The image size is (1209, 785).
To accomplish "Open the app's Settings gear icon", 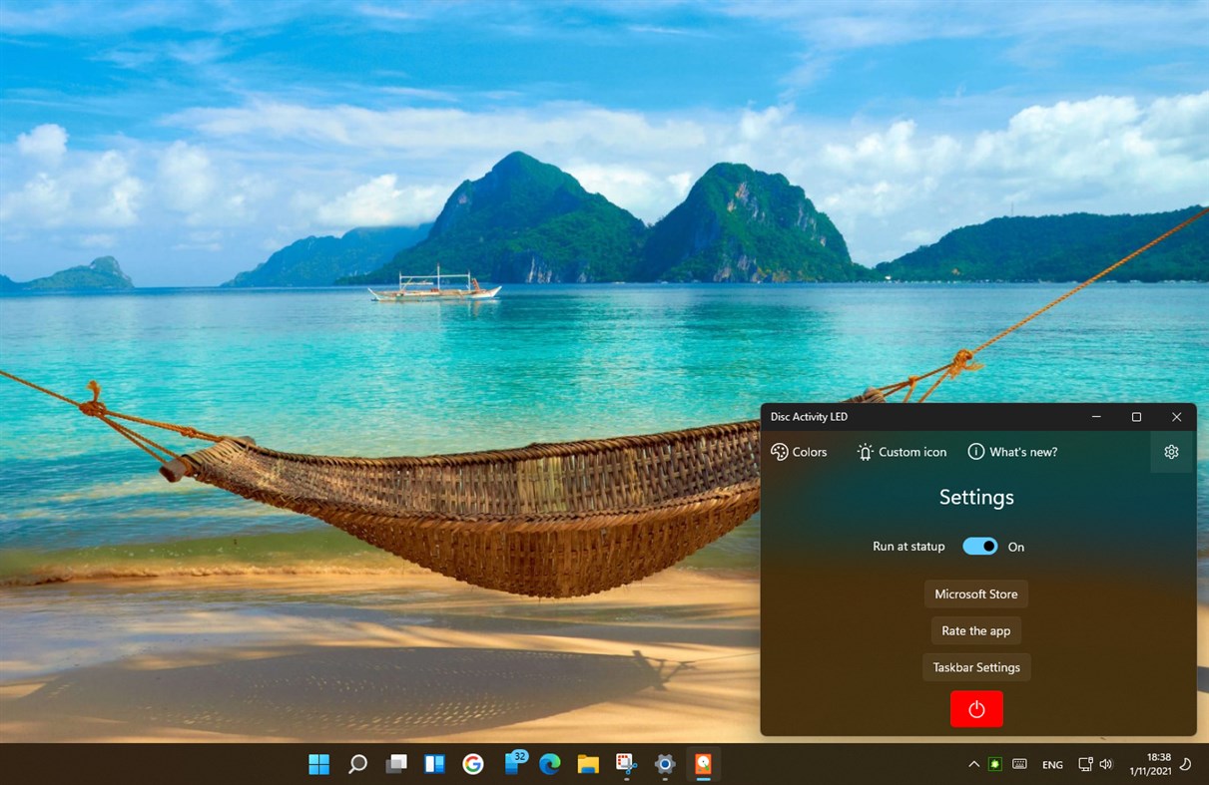I will coord(1170,452).
